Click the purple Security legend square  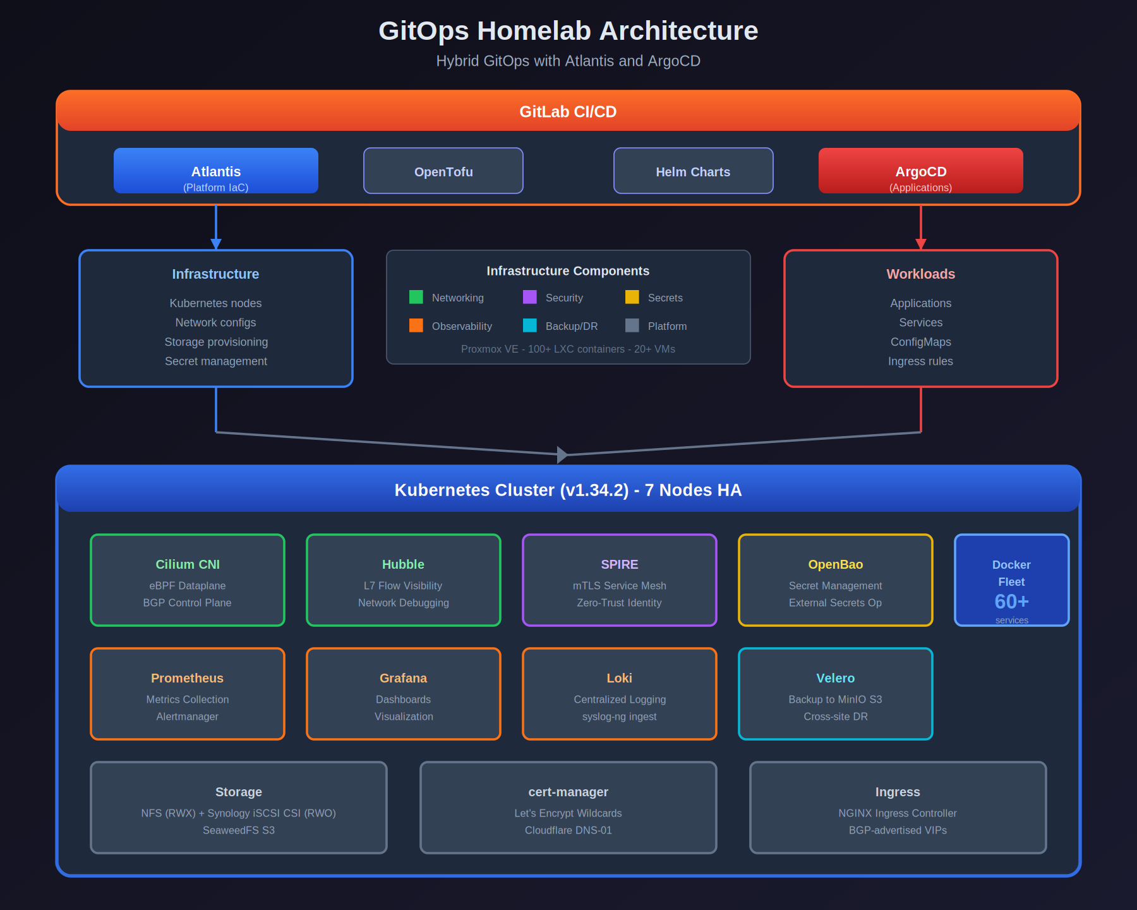[x=529, y=297]
